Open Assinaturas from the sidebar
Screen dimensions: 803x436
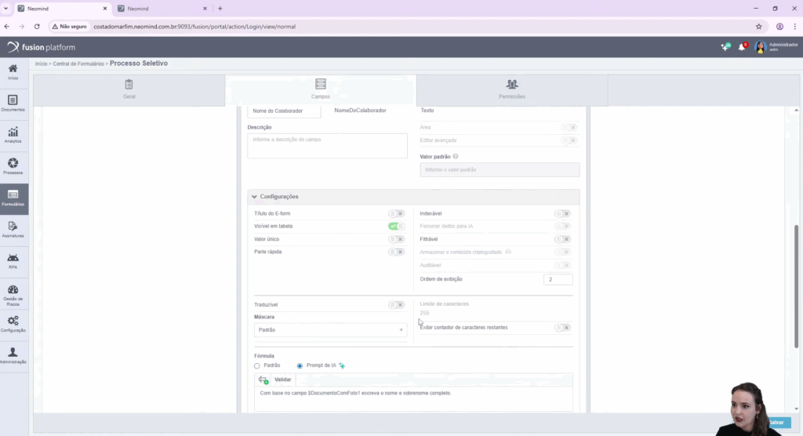coord(13,229)
